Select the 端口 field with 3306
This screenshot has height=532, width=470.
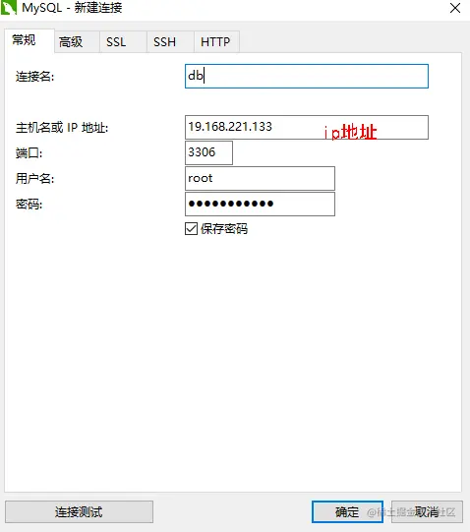(x=208, y=152)
